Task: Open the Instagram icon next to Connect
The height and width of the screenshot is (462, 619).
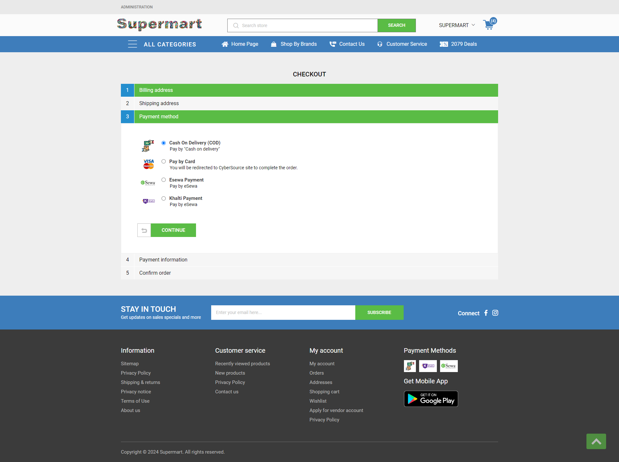Action: (x=495, y=313)
